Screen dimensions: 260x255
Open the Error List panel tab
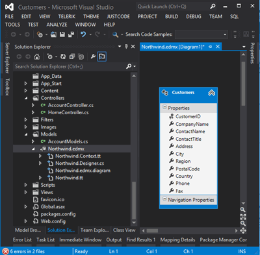coord(22,240)
